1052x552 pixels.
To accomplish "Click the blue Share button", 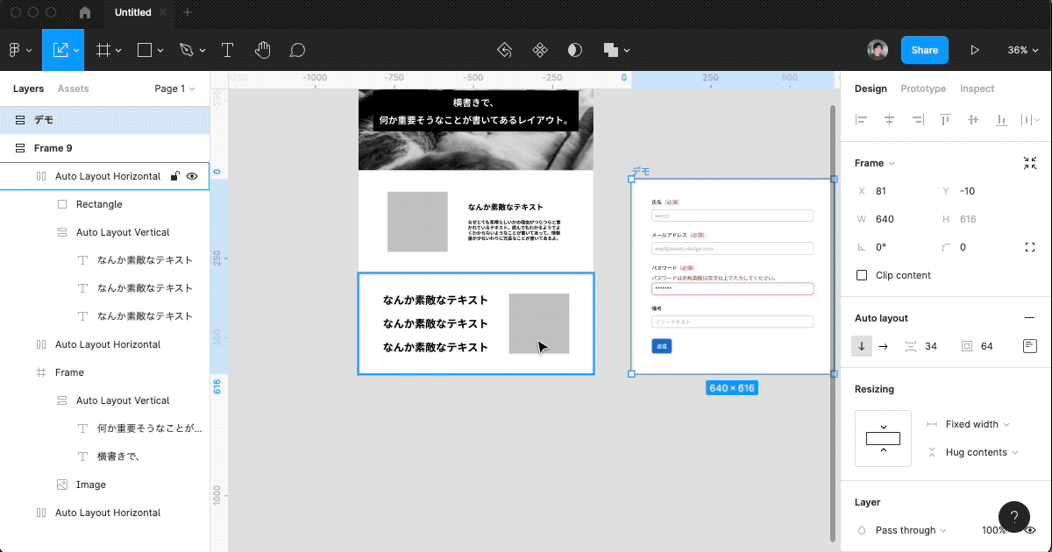I will (925, 50).
